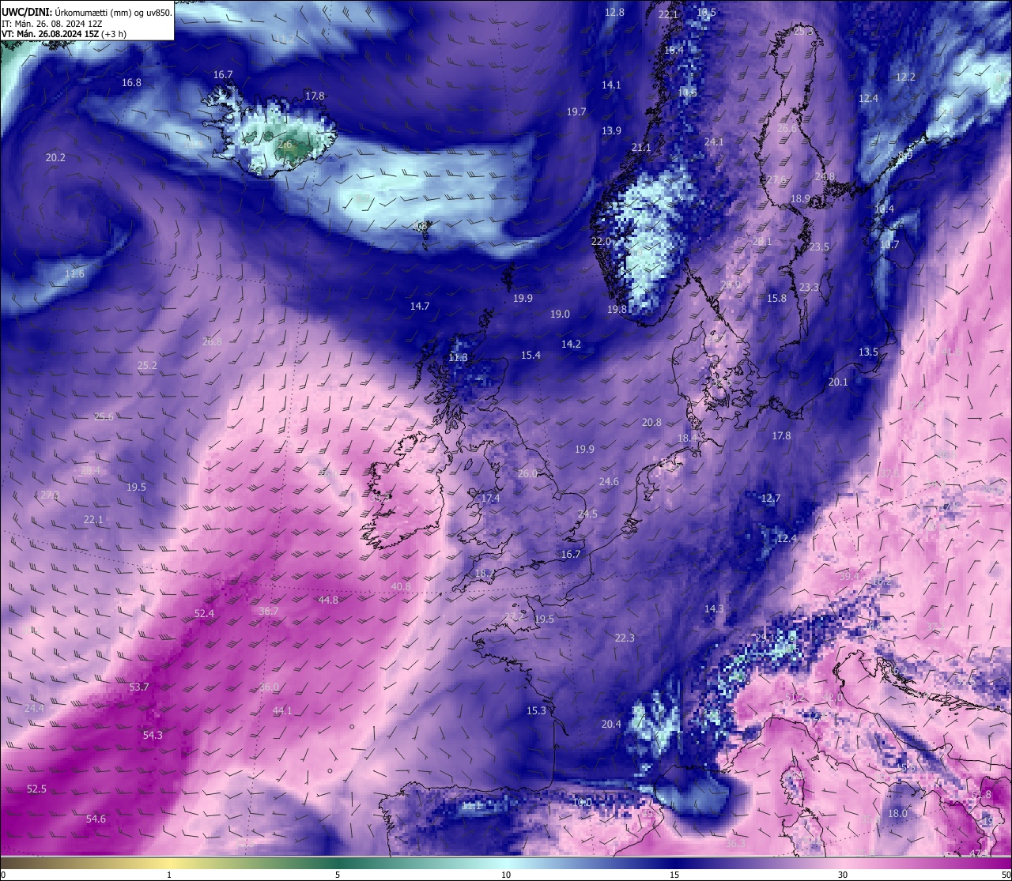This screenshot has width=1012, height=881.
Task: Click the map value '10.0' over the Pyrenees
Action: click(x=582, y=803)
